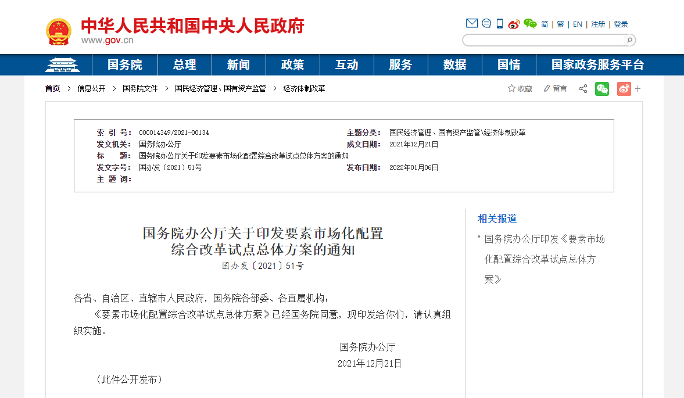Share the article via the red Weibo icon
Screen dimensions: 684x398
[x=624, y=88]
